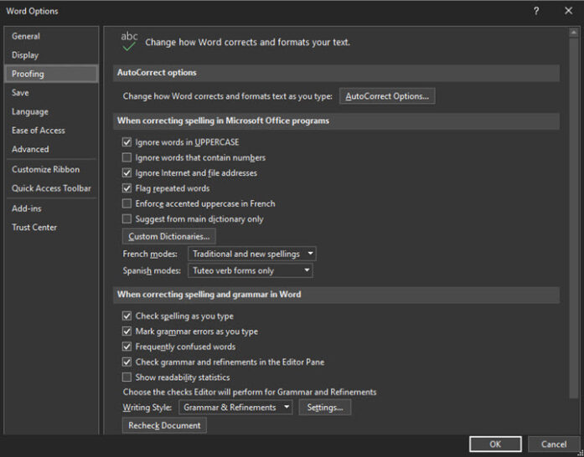The width and height of the screenshot is (584, 457).
Task: Toggle Check spelling as you type
Action: point(127,316)
